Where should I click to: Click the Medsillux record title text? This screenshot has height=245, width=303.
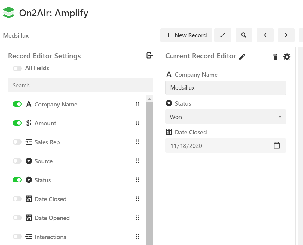click(16, 35)
